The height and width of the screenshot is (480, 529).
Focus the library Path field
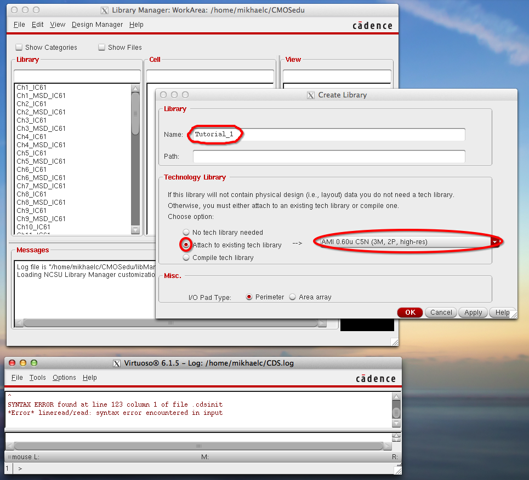(x=329, y=157)
